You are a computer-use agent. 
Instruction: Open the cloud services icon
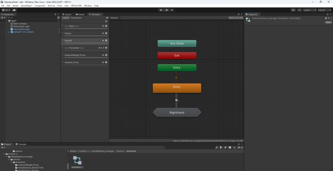(x=14, y=10)
